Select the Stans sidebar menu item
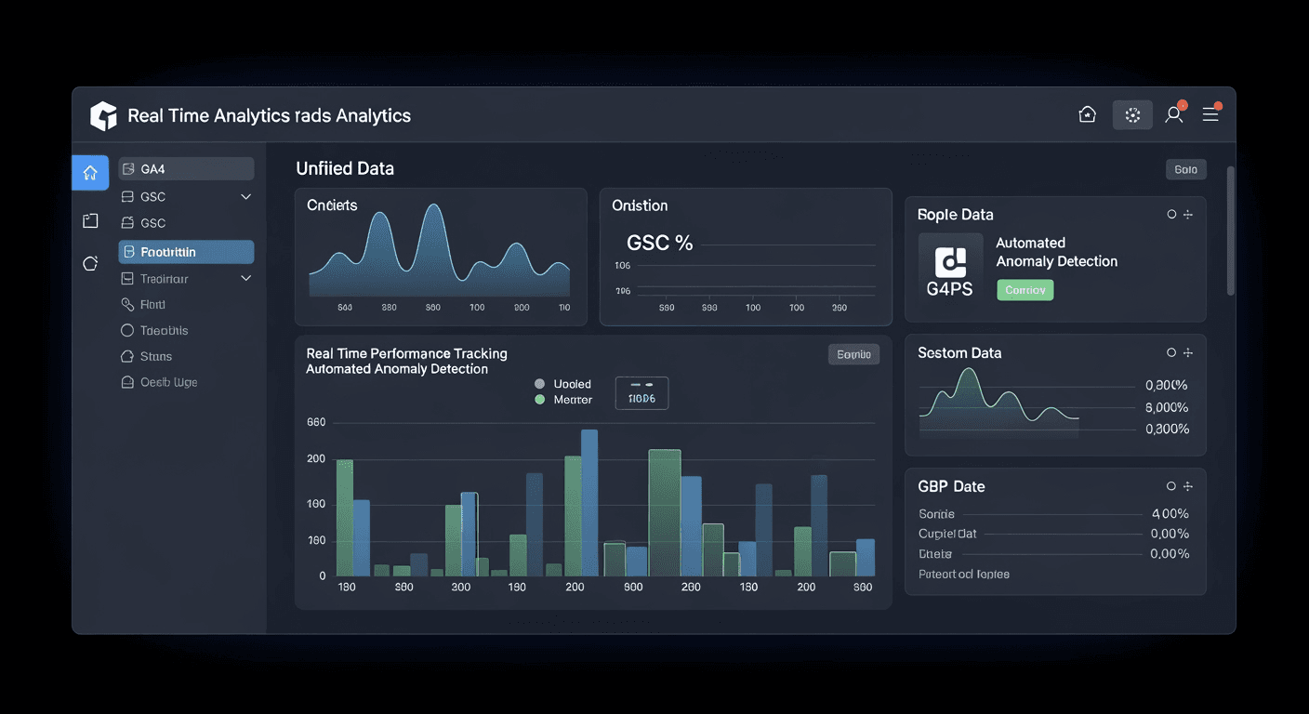 [x=155, y=356]
